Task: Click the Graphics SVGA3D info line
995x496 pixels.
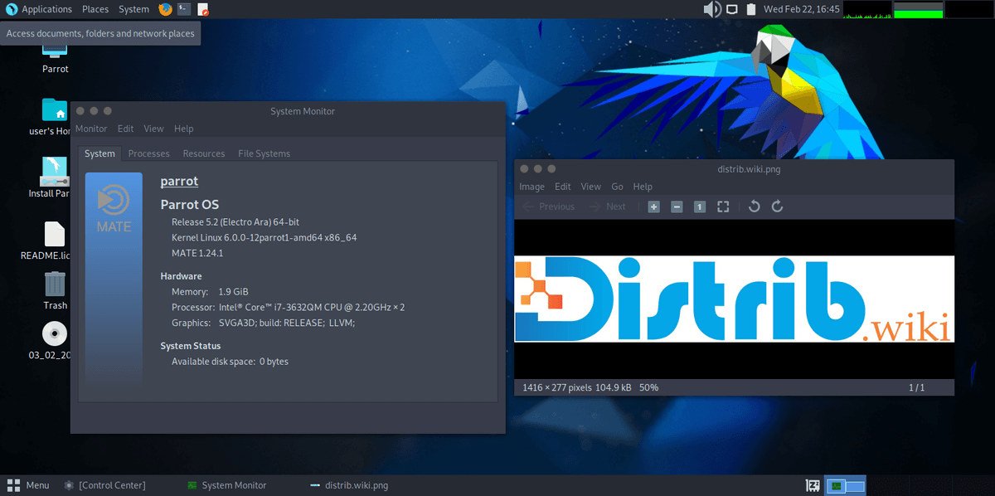Action: (x=263, y=323)
